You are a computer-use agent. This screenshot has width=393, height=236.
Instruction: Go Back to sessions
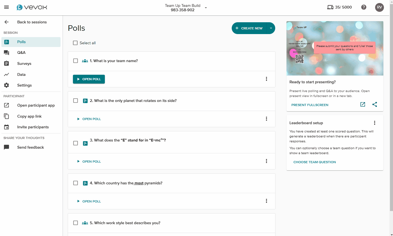31,22
